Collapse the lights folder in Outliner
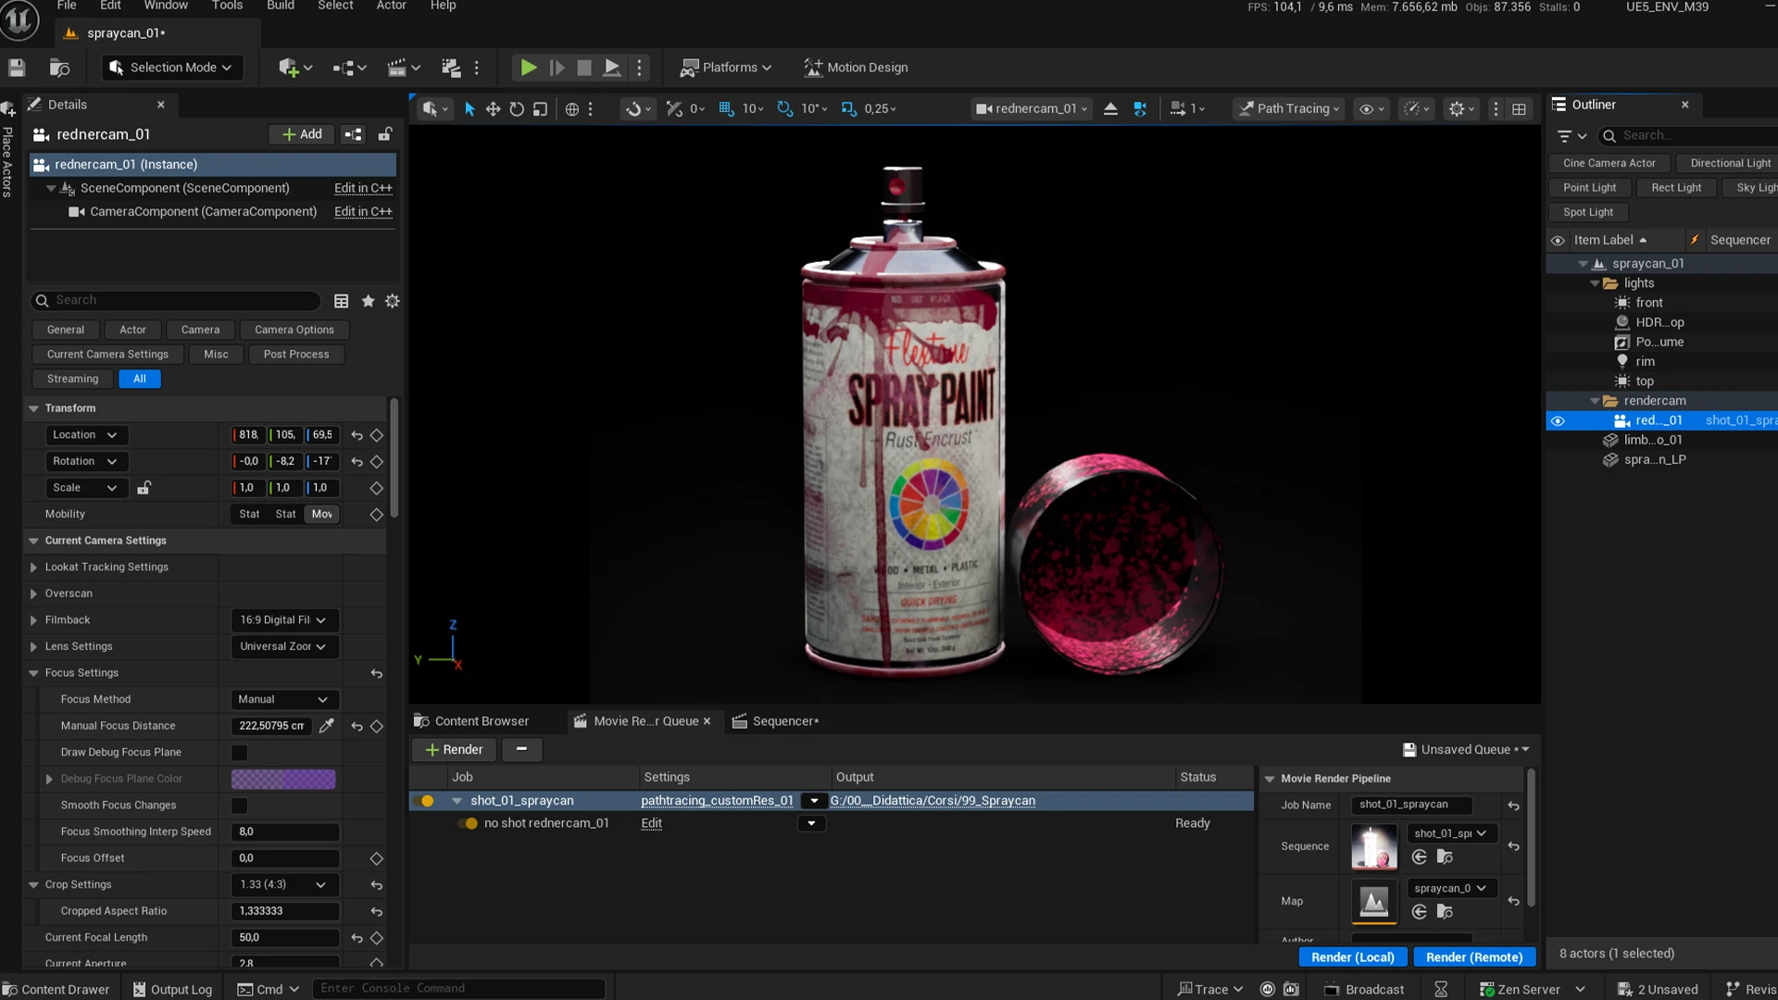The image size is (1778, 1000). point(1595,283)
